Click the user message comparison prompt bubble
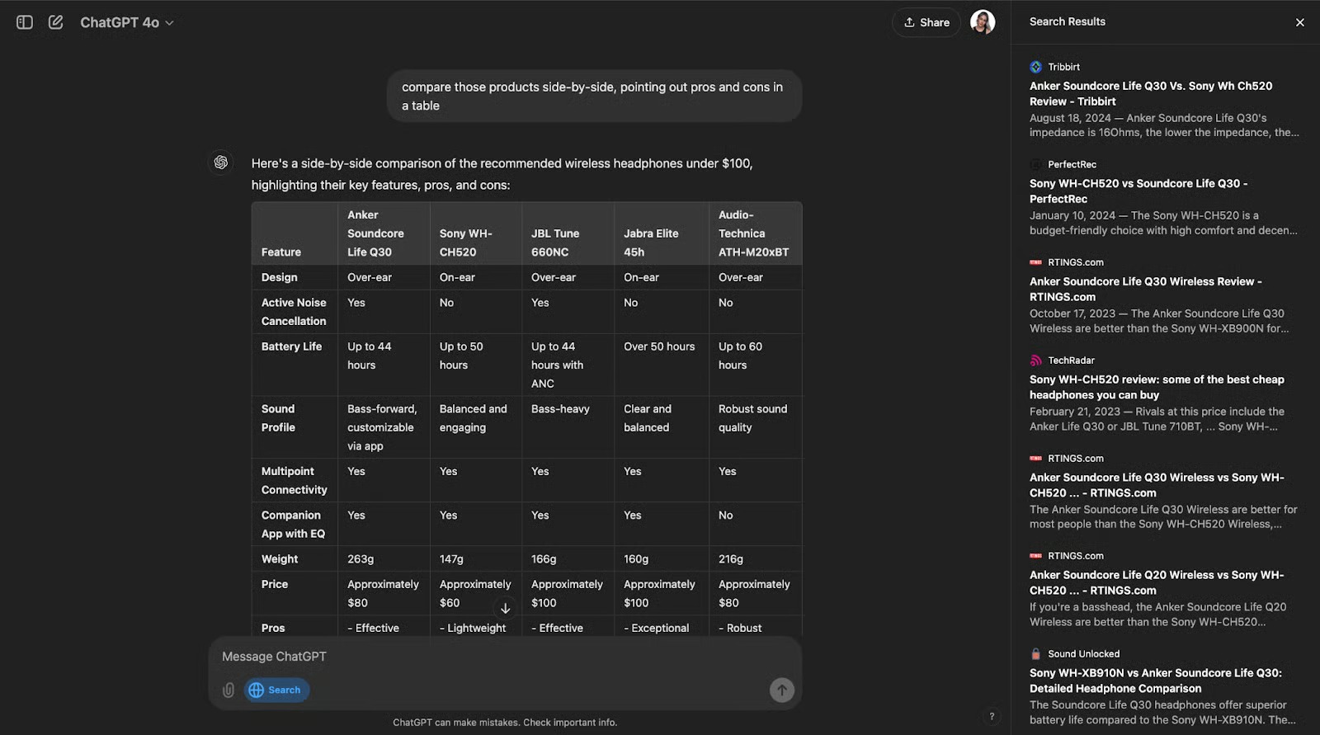This screenshot has height=735, width=1320. point(593,97)
